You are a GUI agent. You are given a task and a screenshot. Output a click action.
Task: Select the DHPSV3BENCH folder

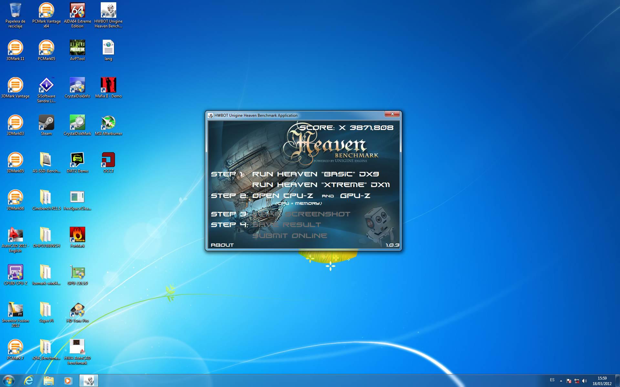pyautogui.click(x=46, y=237)
